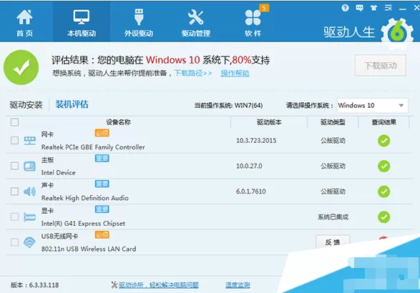Open the 外设驱动 USB plug icon
Image resolution: width=420 pixels, height=293 pixels.
pyautogui.click(x=139, y=17)
